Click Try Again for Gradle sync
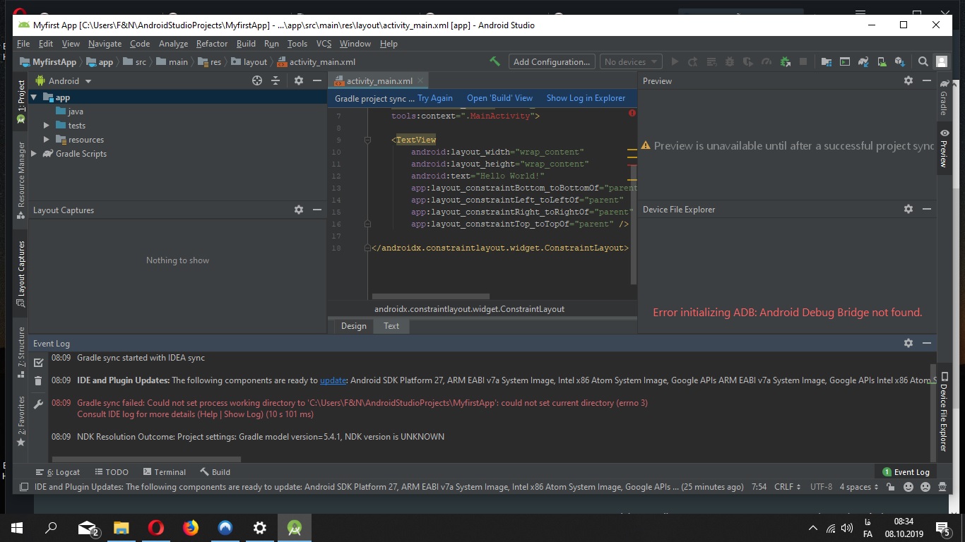The image size is (965, 542). (x=434, y=98)
